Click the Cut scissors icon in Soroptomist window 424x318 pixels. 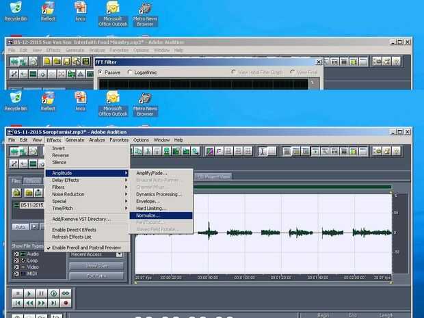pyautogui.click(x=148, y=151)
